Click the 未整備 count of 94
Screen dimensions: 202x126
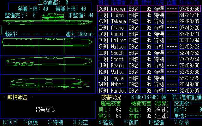click(91, 15)
